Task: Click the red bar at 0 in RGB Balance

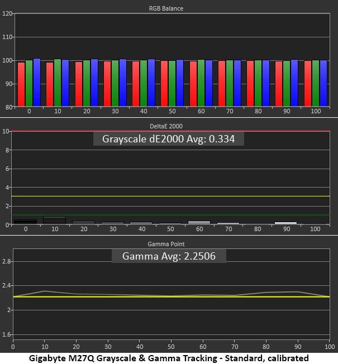Action: (21, 84)
